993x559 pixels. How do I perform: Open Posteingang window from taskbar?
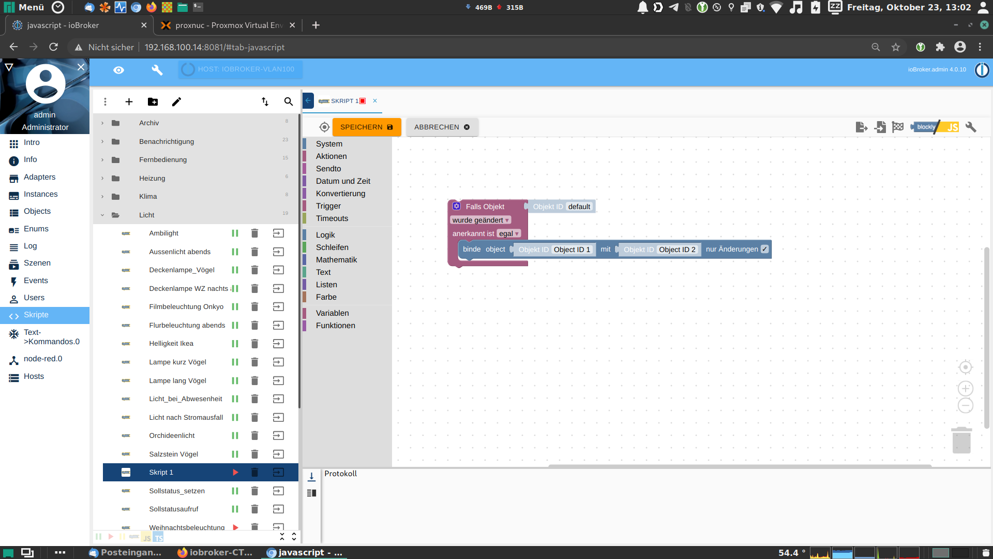tap(125, 553)
